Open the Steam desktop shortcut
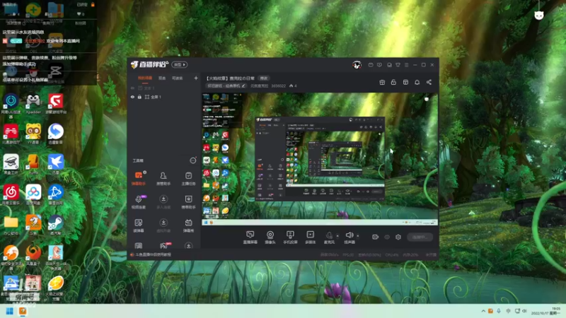 (56, 225)
